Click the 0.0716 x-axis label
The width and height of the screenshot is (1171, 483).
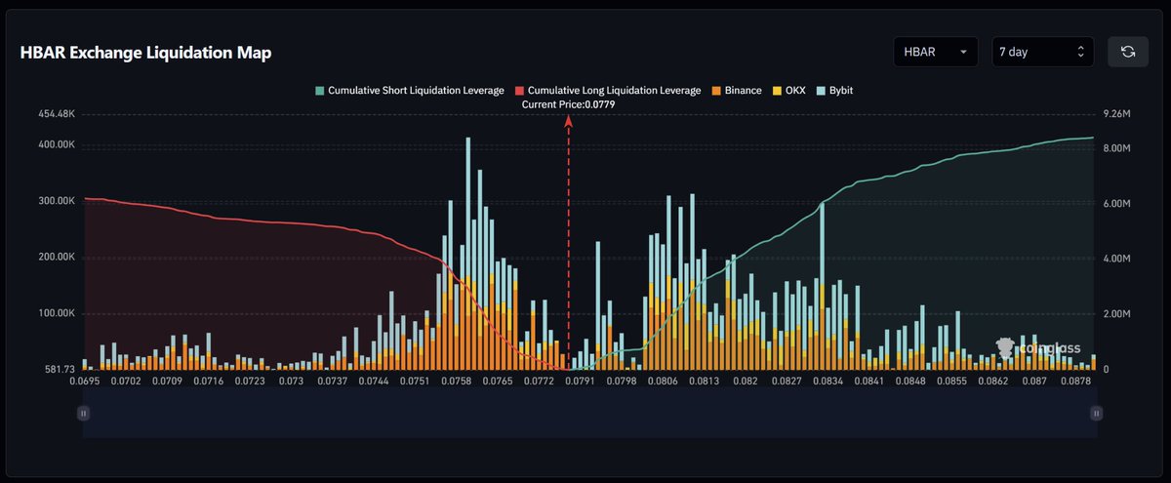tap(209, 382)
